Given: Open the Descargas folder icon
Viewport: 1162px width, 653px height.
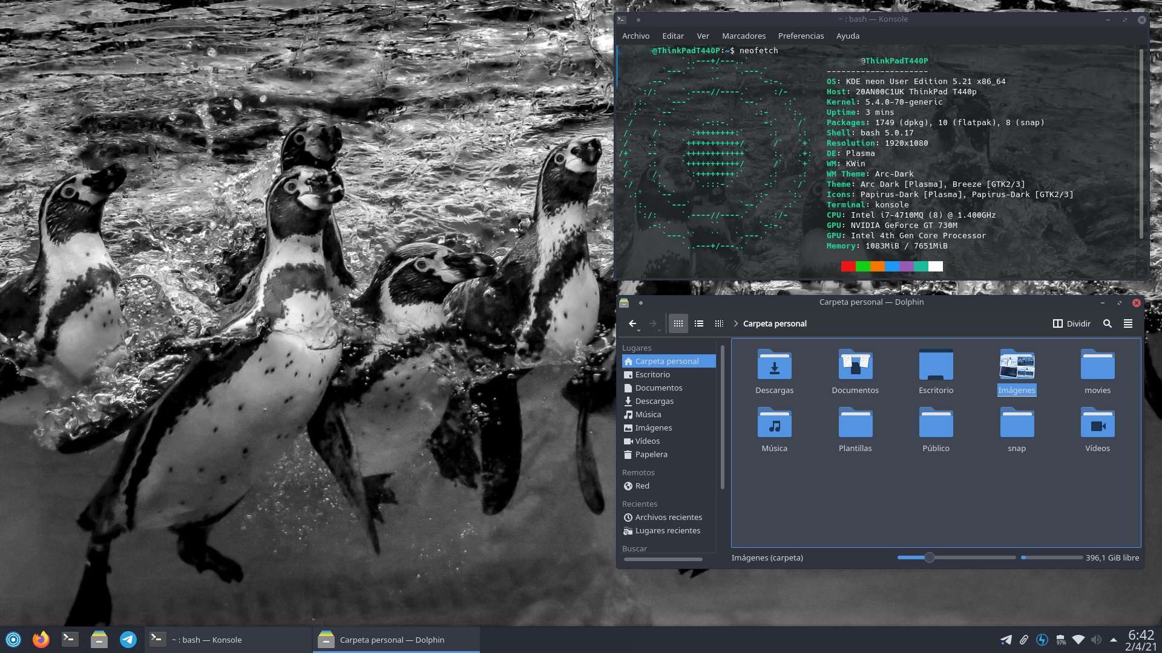Looking at the screenshot, I should 774,366.
